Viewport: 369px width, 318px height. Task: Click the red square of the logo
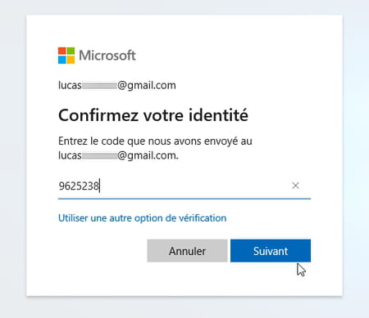click(61, 51)
